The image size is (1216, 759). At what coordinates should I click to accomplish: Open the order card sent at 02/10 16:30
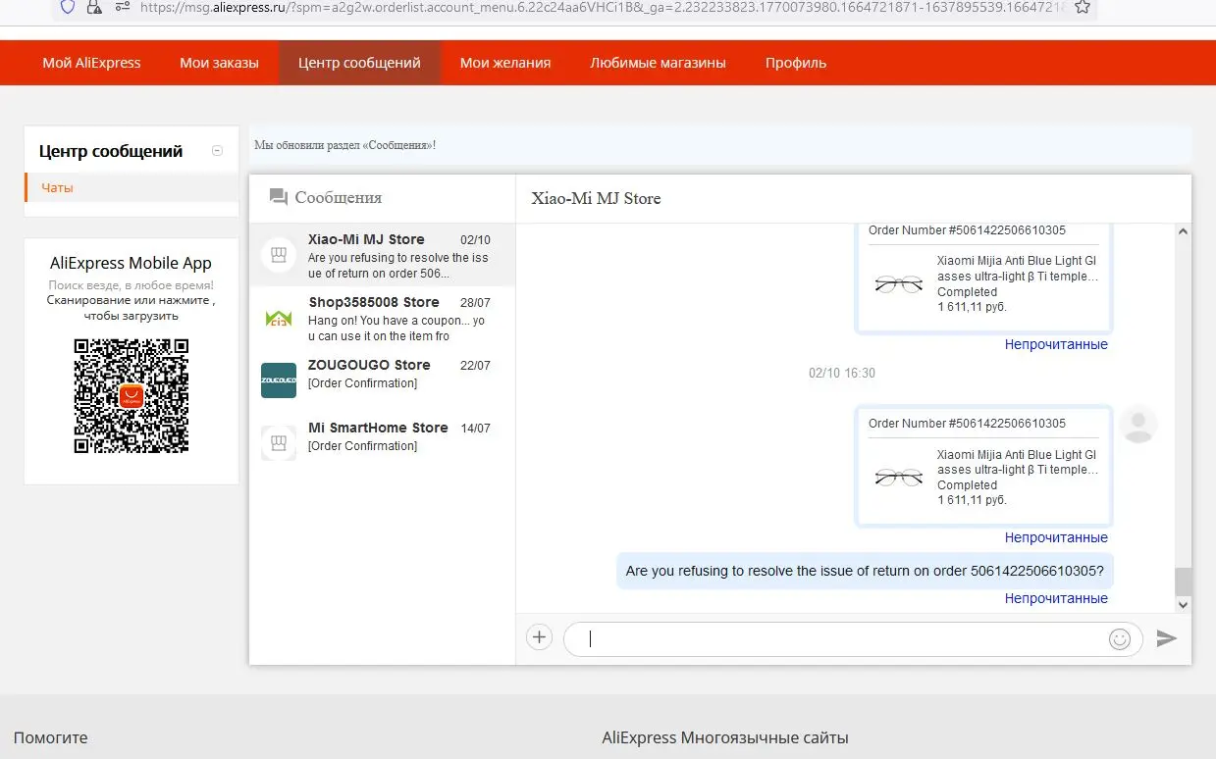pos(984,466)
